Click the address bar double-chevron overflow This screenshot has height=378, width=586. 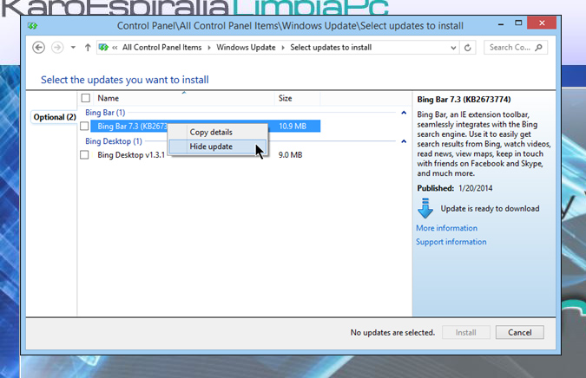115,48
